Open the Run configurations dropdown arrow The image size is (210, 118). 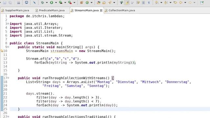(56, 3)
